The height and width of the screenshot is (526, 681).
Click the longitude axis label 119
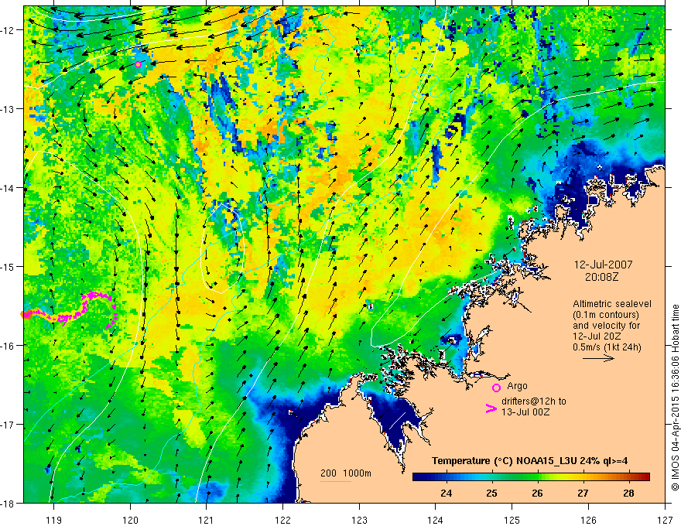click(53, 520)
